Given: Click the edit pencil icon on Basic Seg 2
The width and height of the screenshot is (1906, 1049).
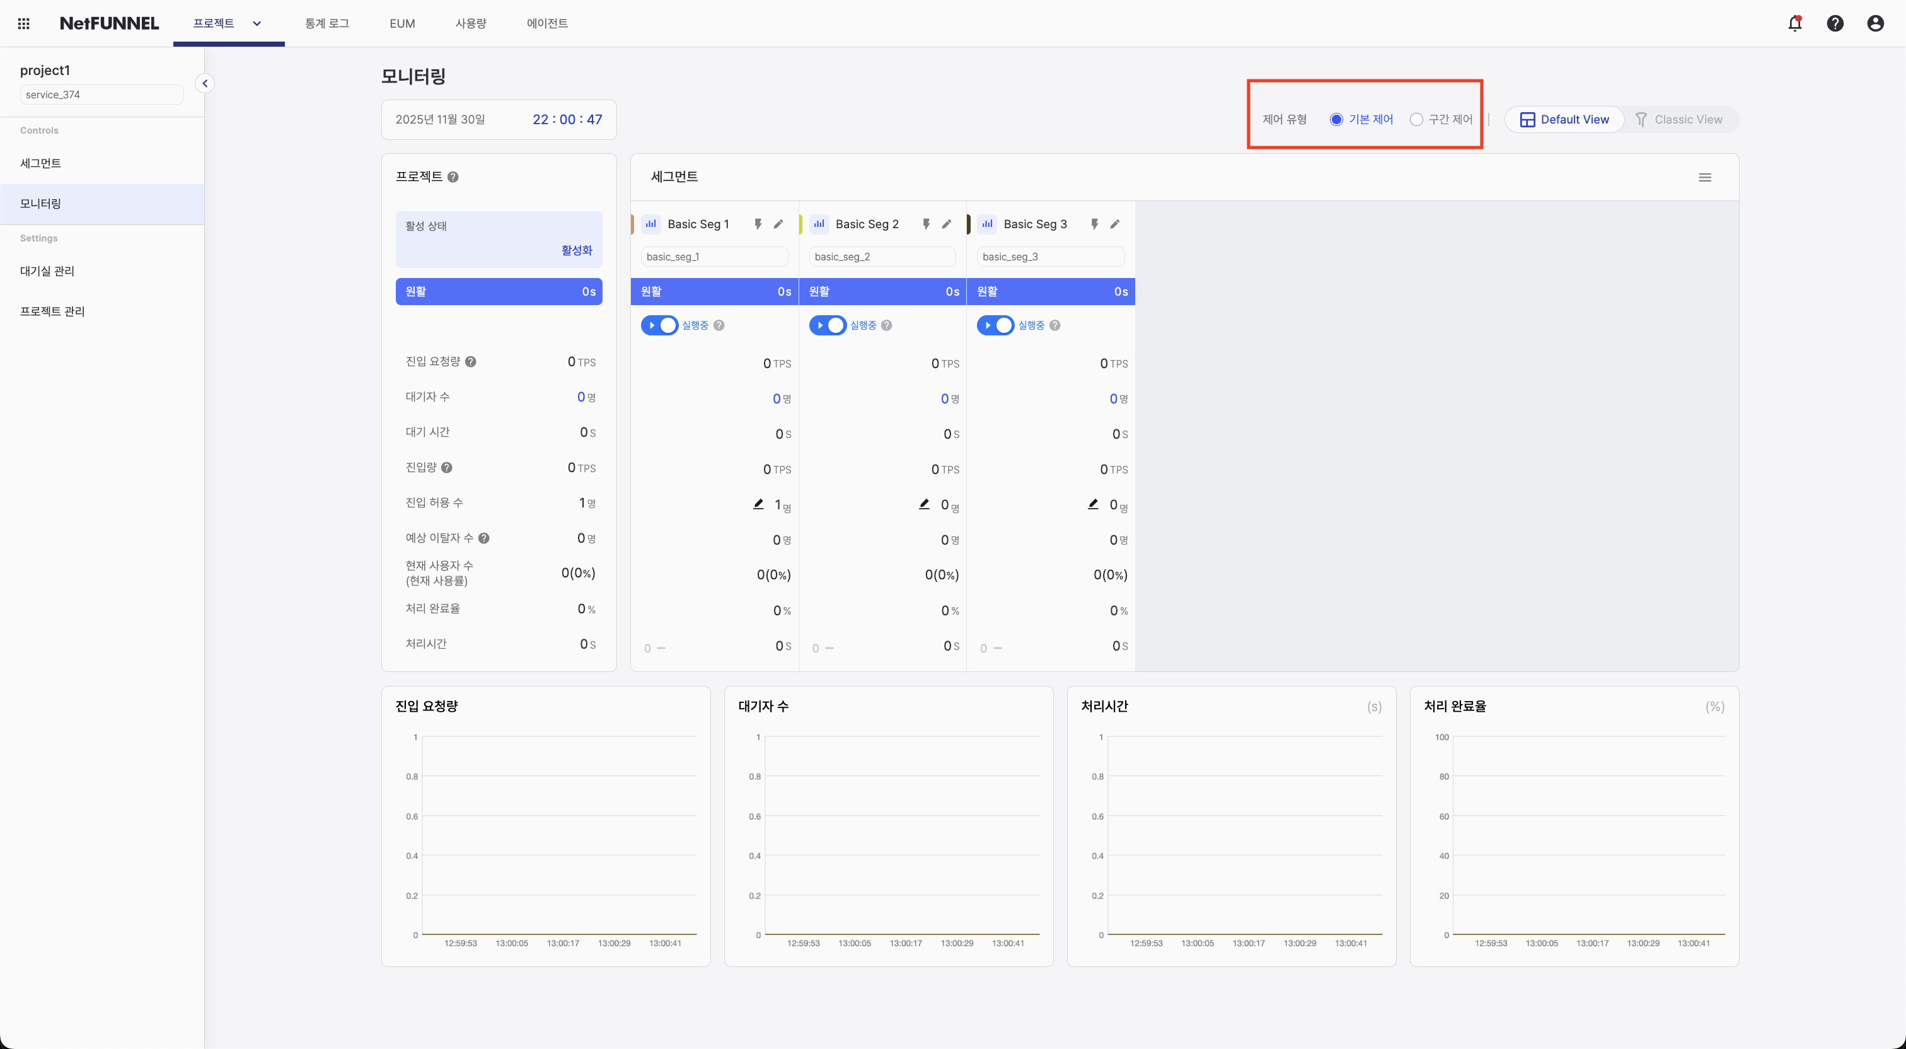Looking at the screenshot, I should (947, 224).
